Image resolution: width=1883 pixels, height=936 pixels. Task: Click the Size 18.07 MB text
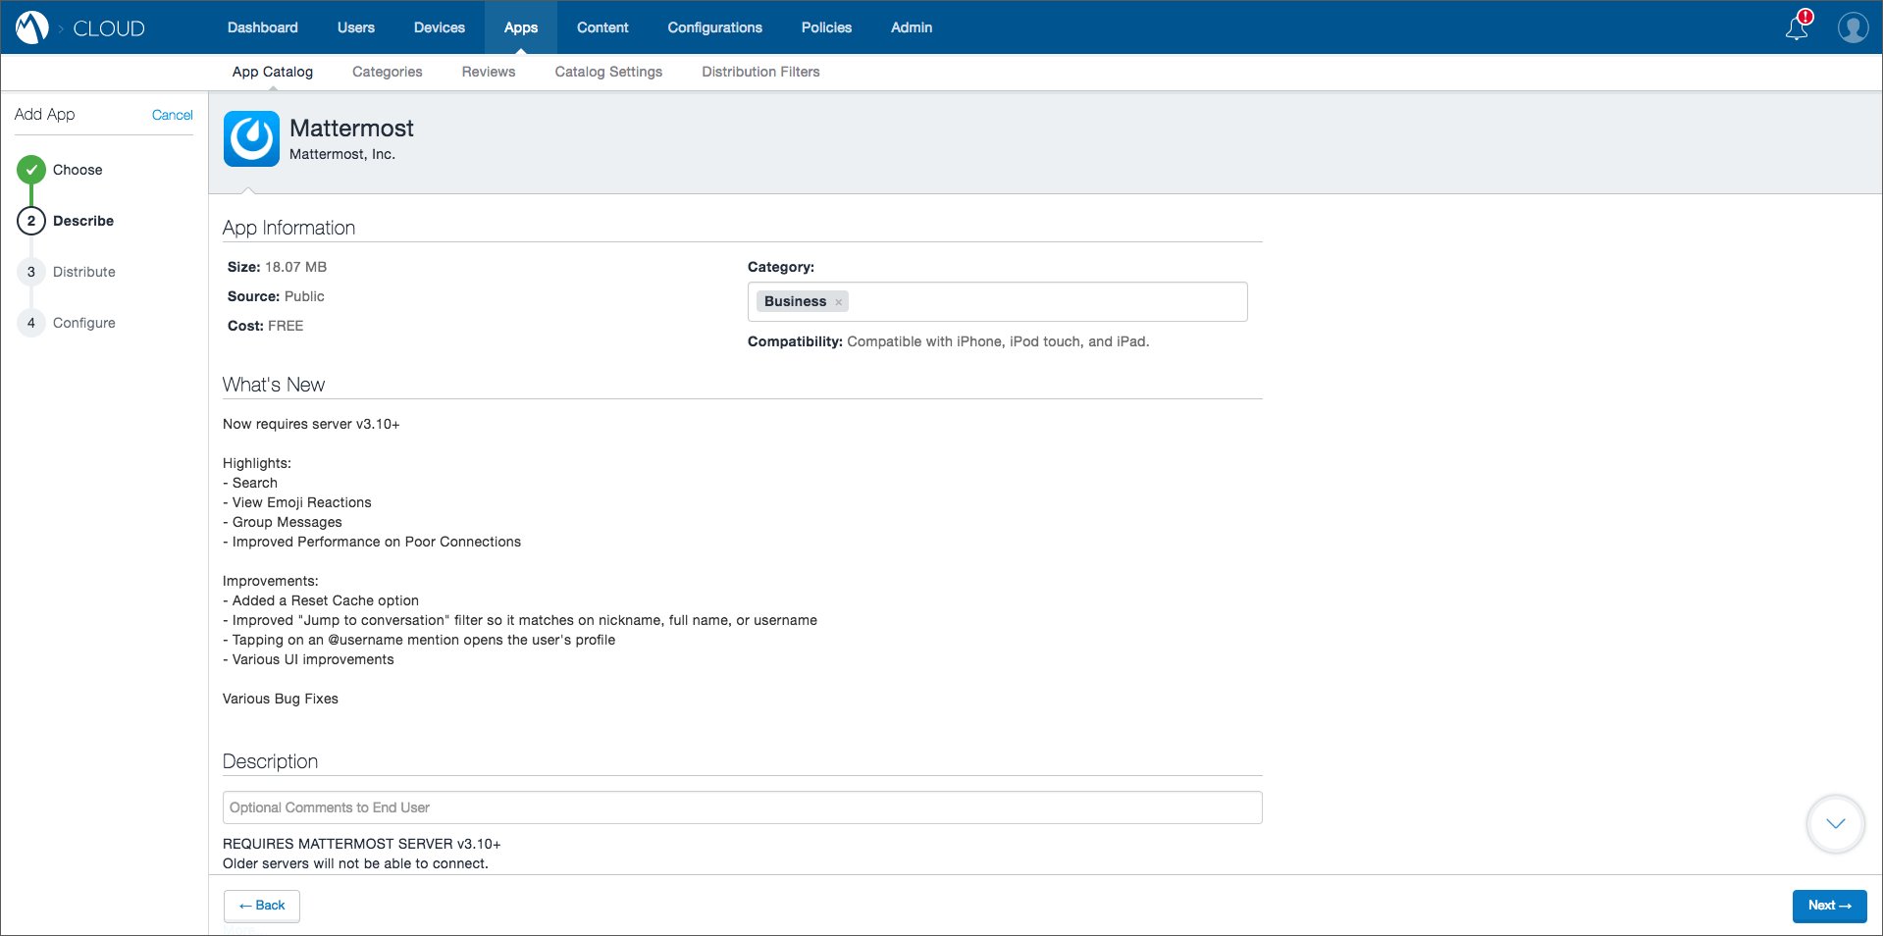point(278,267)
